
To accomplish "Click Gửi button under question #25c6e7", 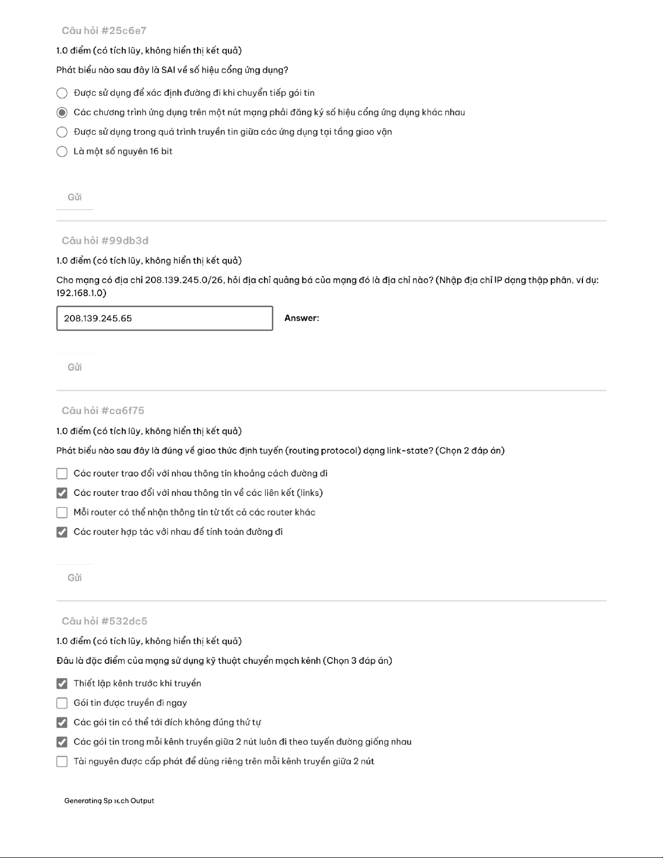I will click(x=75, y=198).
